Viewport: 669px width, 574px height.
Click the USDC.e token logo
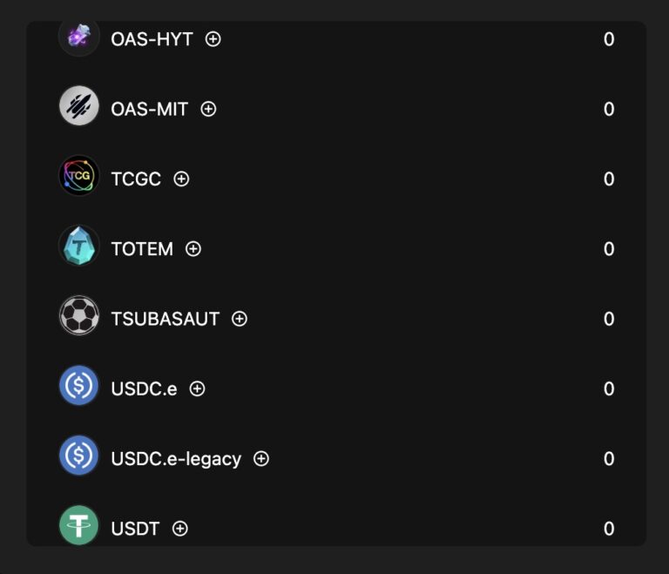[x=79, y=386]
